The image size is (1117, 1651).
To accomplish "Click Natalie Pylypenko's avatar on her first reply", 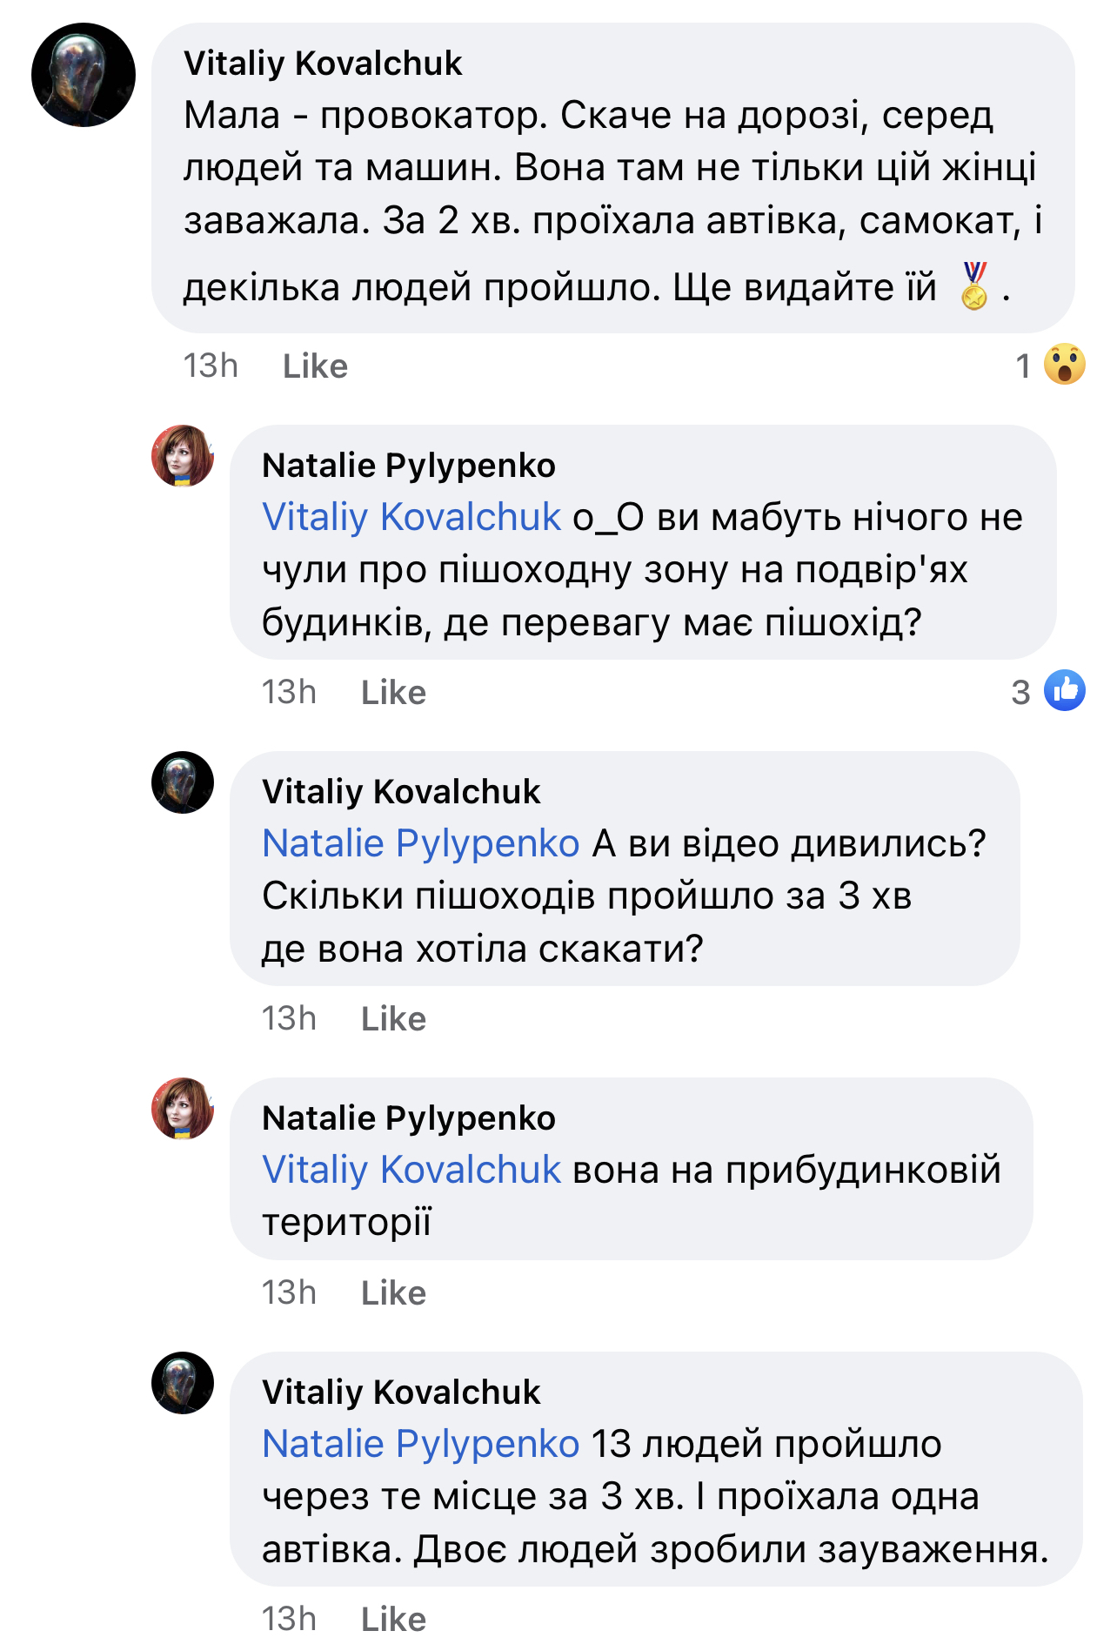I will tap(183, 455).
